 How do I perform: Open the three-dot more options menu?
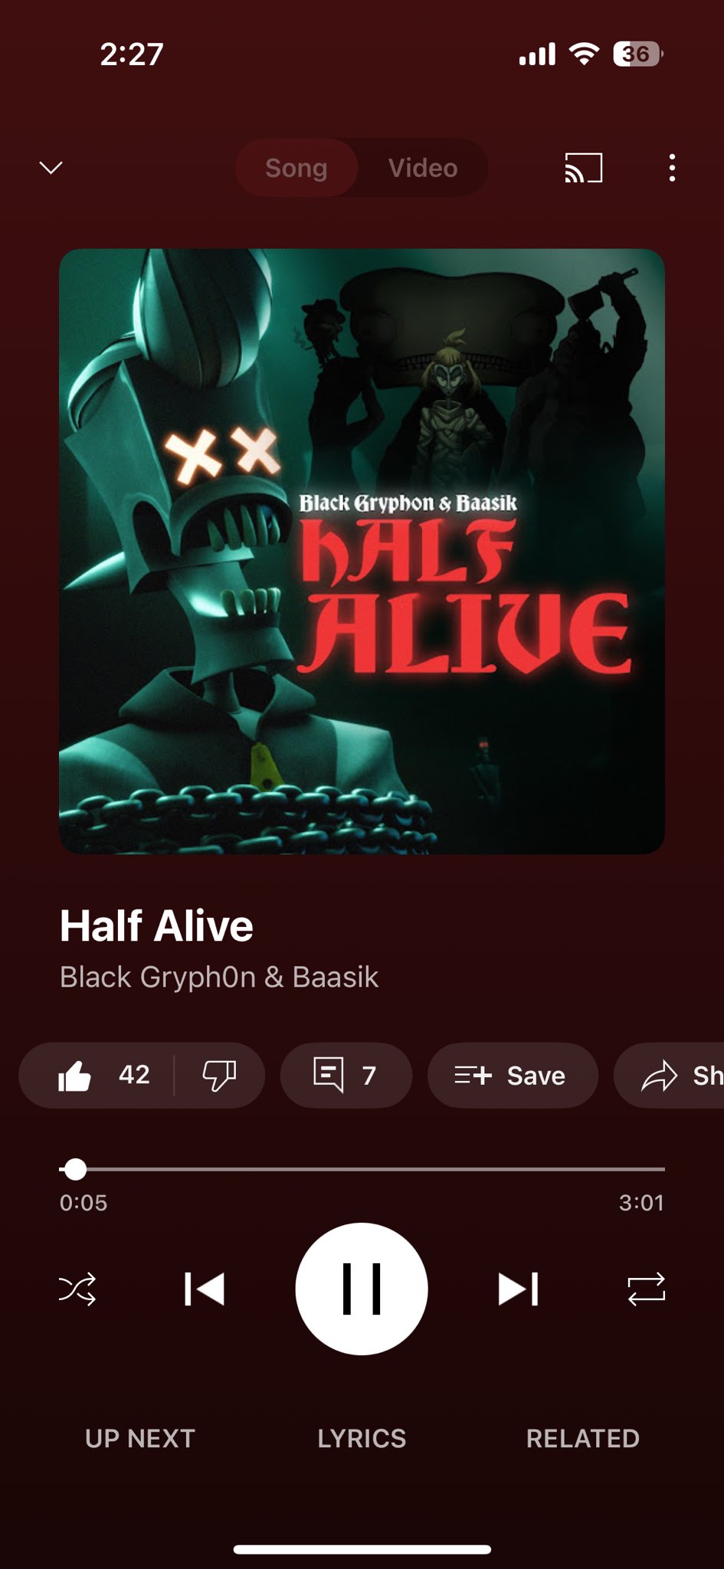[x=672, y=168]
